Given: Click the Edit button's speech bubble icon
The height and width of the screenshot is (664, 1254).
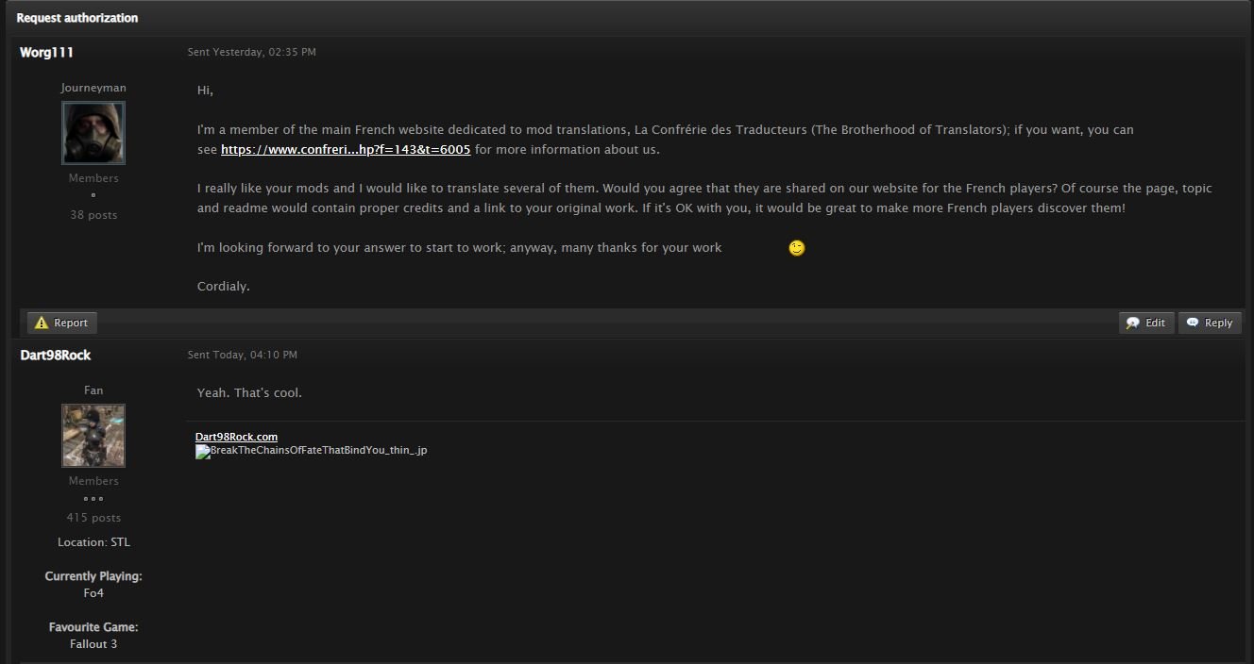Looking at the screenshot, I should pyautogui.click(x=1133, y=323).
